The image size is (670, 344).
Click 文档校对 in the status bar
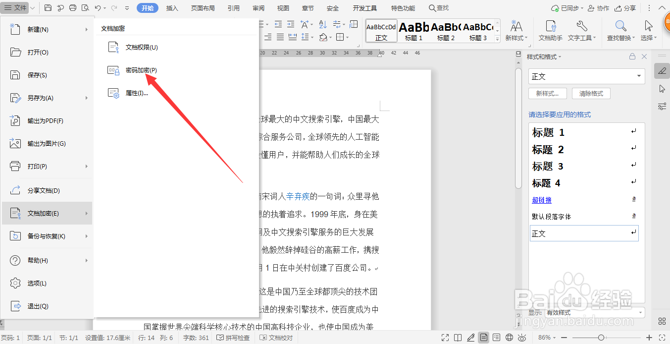(276, 338)
